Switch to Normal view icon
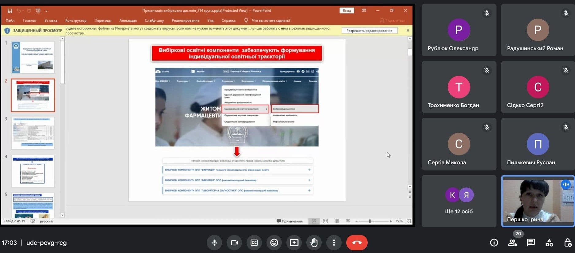 [314, 221]
